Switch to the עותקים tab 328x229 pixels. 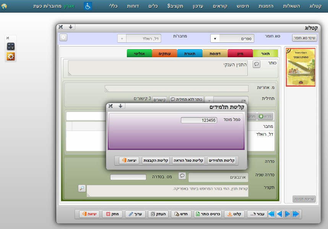click(164, 54)
